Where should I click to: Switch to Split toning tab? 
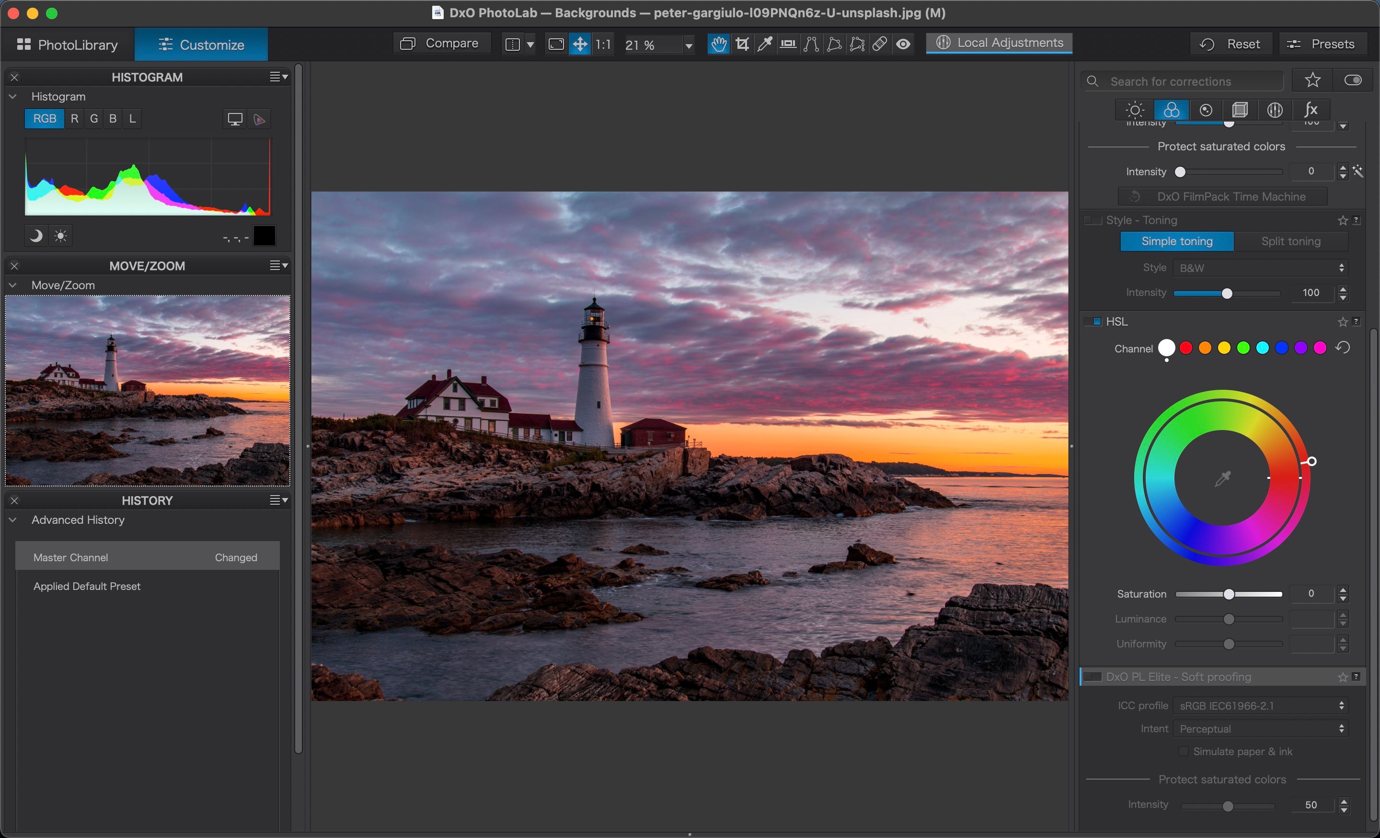[1290, 241]
